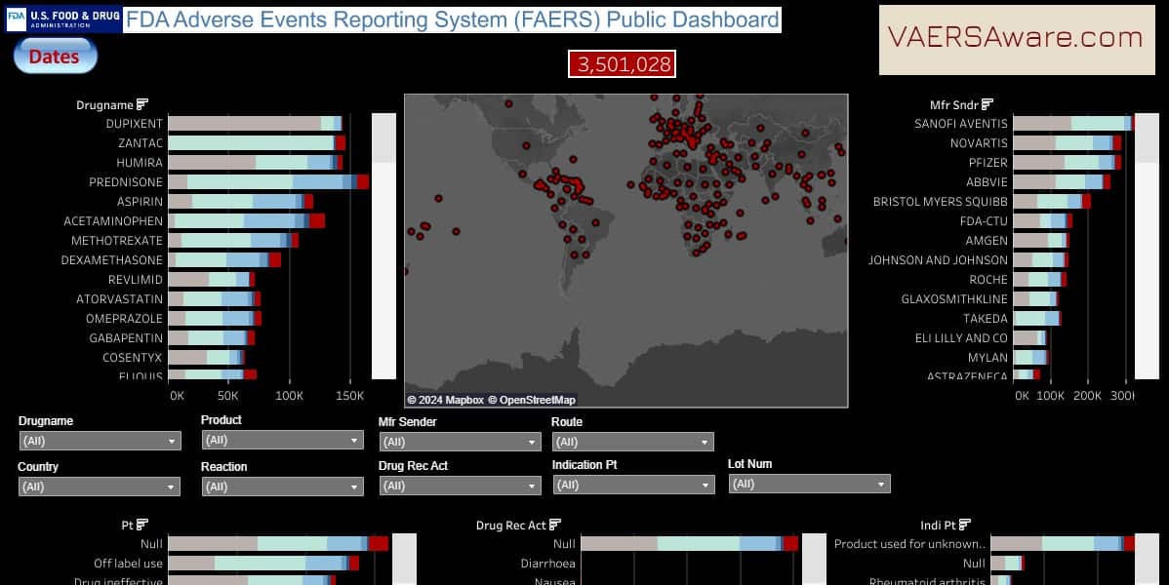Click the Indi Pt chart vertical scrollbar
The width and height of the screenshot is (1169, 585).
coord(1149,559)
